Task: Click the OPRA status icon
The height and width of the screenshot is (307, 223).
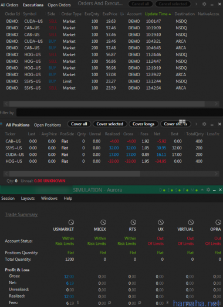Action: pos(218,223)
